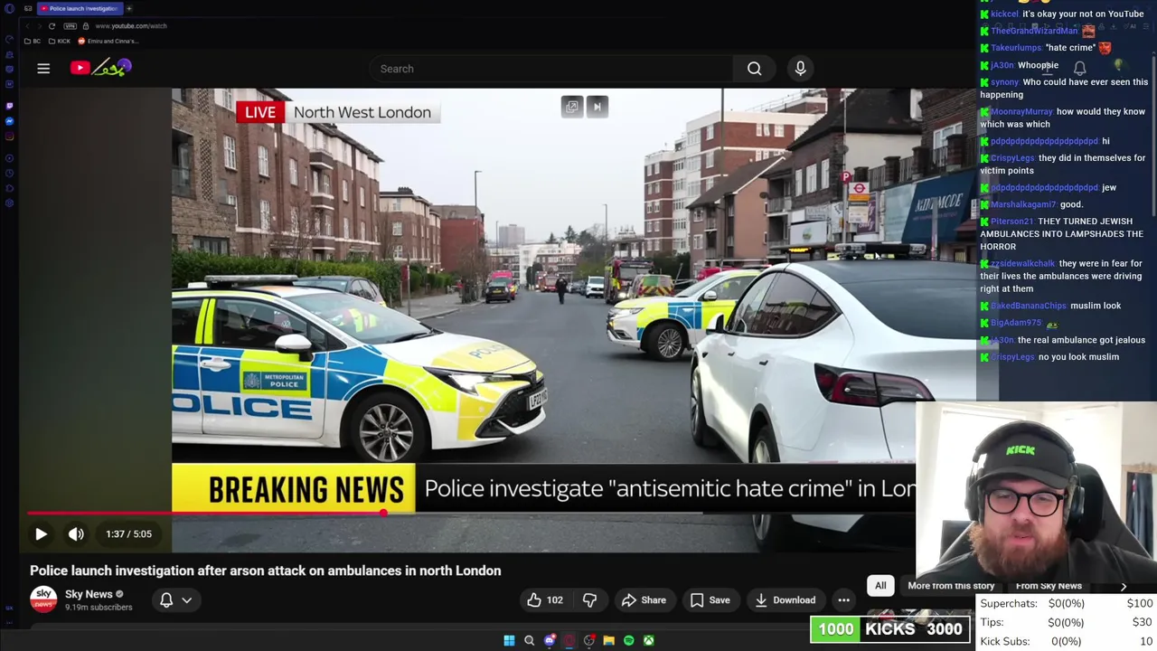Click chat username MoonrayMurray
This screenshot has height=651, width=1157.
(1021, 112)
